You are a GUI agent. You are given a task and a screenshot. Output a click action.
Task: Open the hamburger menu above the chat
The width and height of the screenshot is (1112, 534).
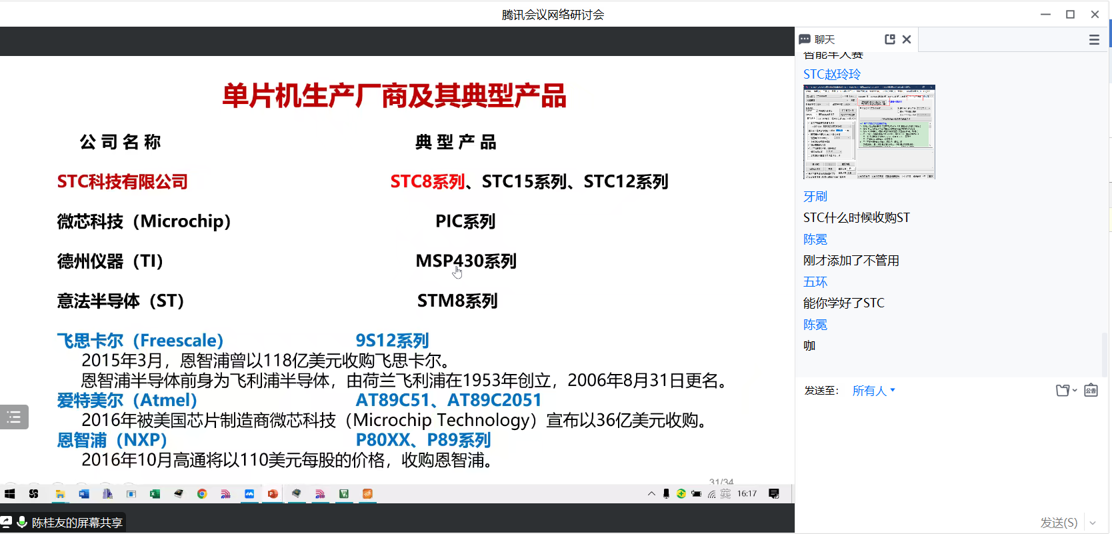1094,40
